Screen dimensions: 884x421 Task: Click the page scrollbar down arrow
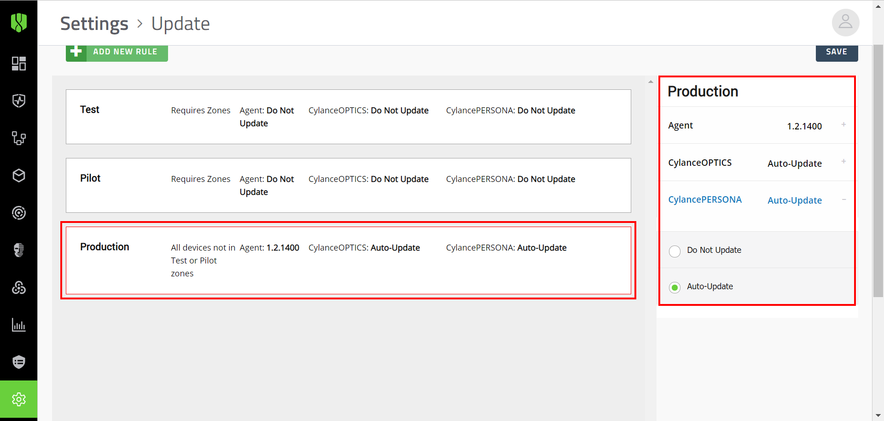click(878, 415)
